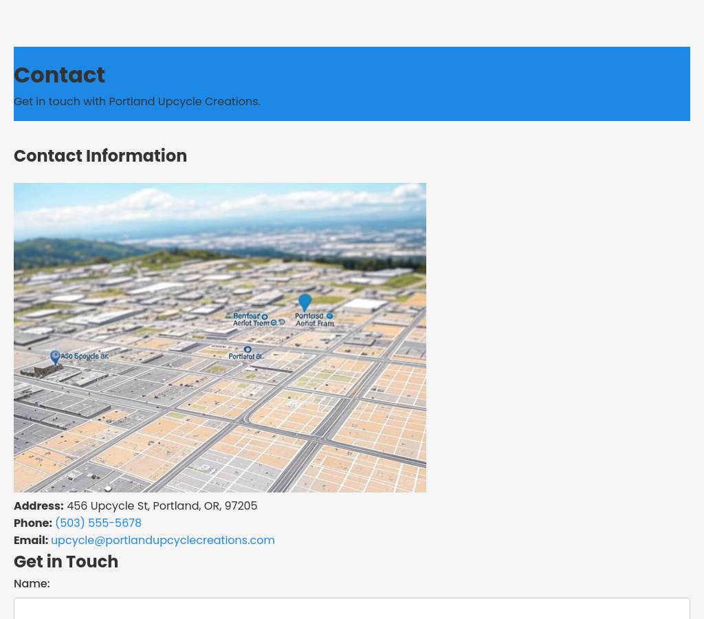704x619 pixels.
Task: Click circle marker next to "Benfast" label
Action: 265,317
